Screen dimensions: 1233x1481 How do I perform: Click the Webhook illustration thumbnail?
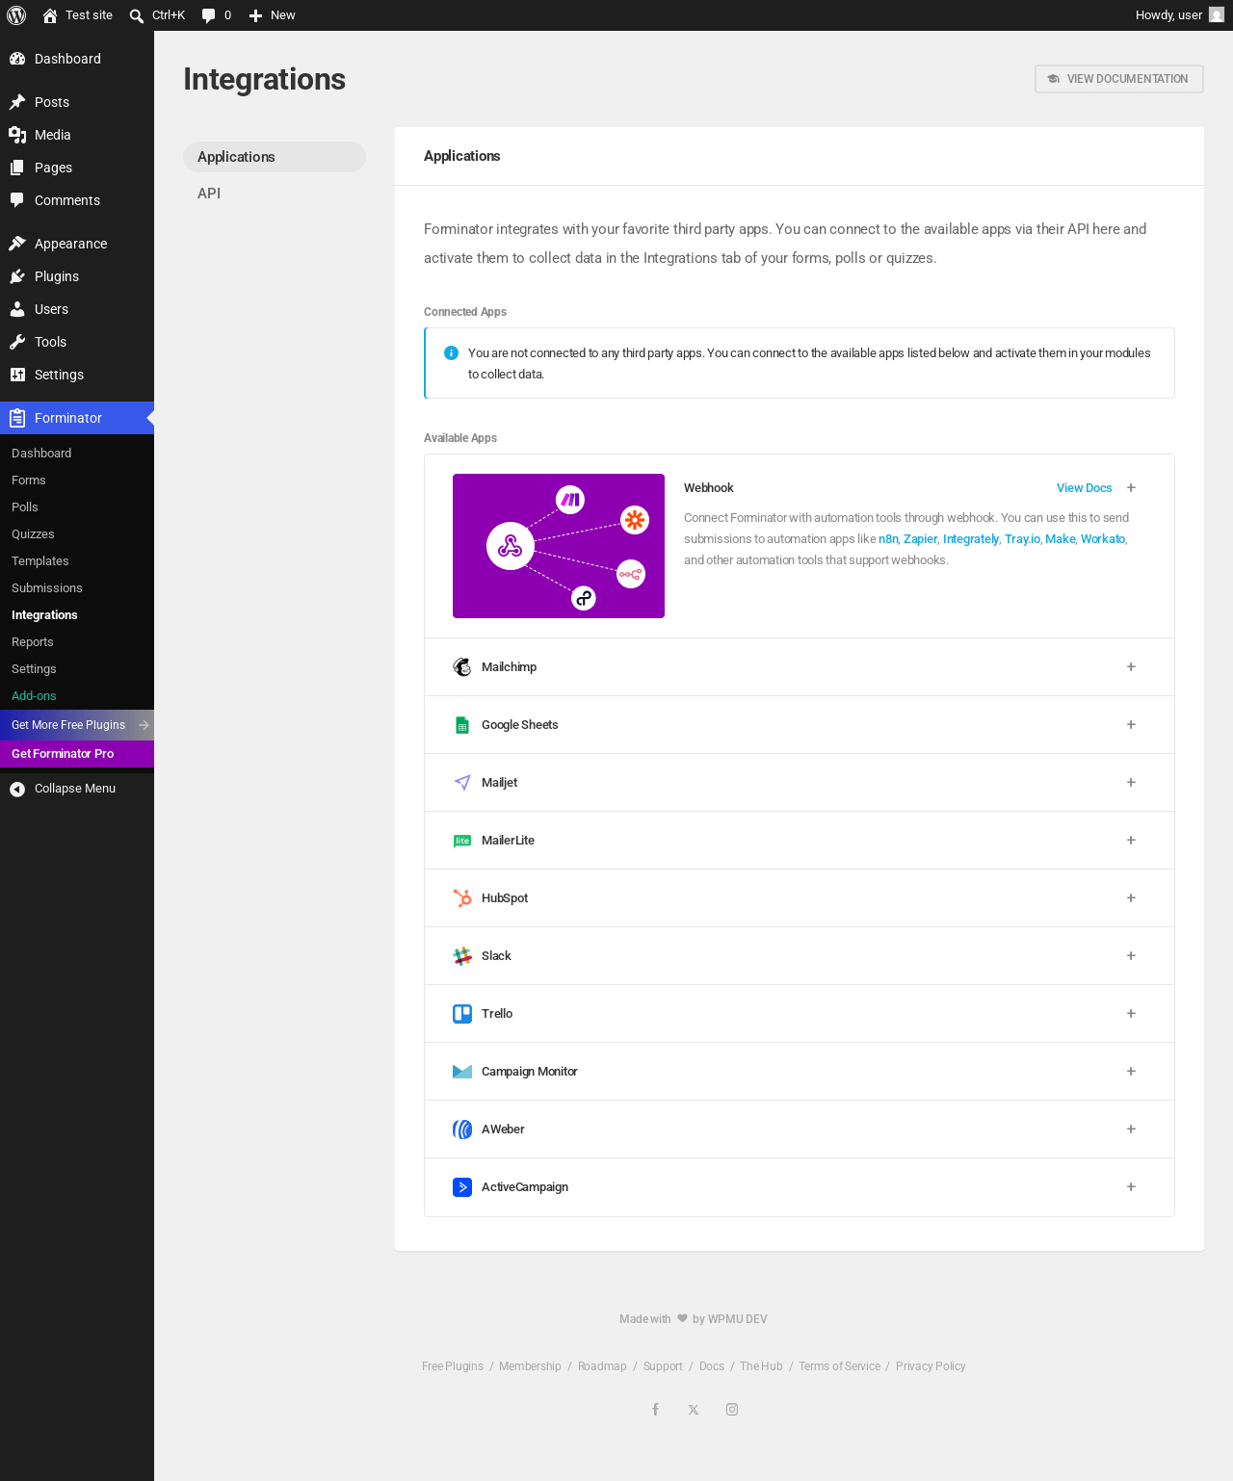[x=559, y=546]
